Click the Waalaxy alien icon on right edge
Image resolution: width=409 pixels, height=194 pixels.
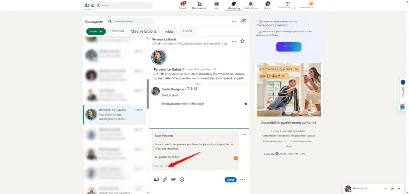[x=403, y=82]
